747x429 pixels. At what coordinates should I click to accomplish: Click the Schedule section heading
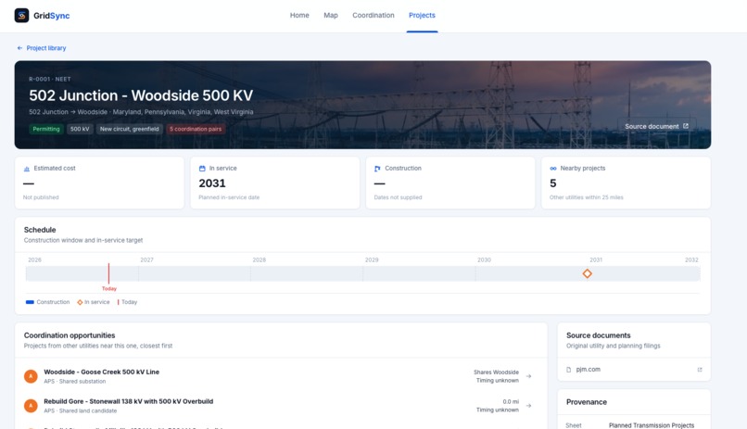(x=40, y=230)
